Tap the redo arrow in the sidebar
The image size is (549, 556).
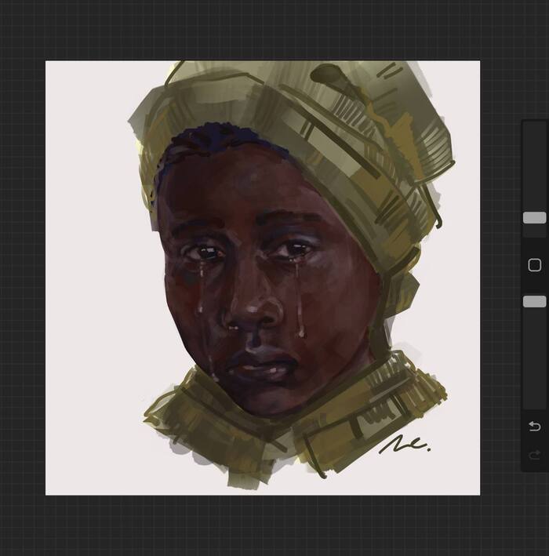[x=534, y=455]
